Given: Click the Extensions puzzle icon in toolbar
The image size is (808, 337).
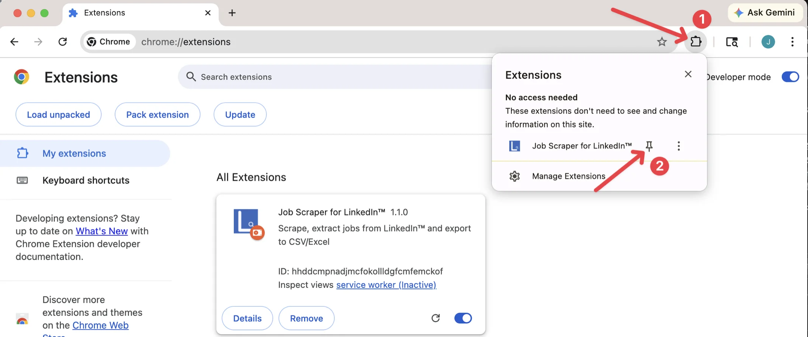Looking at the screenshot, I should [x=696, y=42].
